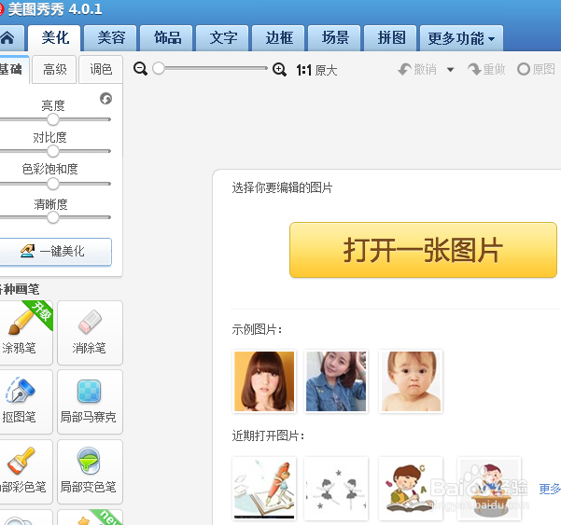Set zoom to 1:1 原大
561x525 pixels.
(316, 70)
